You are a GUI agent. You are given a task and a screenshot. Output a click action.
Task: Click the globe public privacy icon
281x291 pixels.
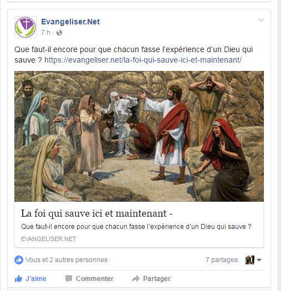click(59, 33)
